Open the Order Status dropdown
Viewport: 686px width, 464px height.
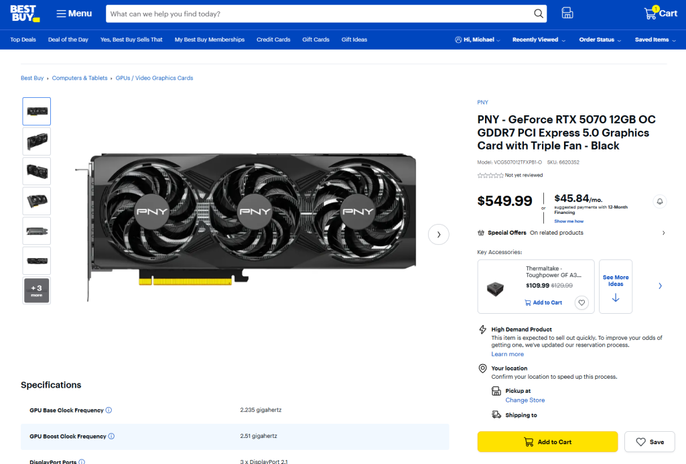pyautogui.click(x=600, y=40)
